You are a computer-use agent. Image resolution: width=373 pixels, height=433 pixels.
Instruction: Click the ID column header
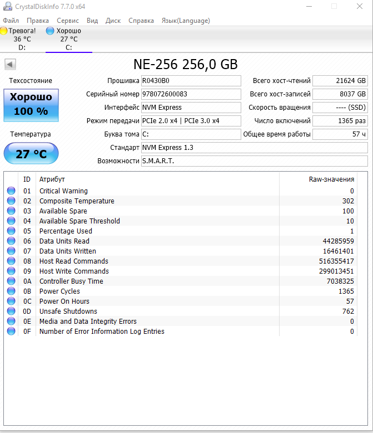tap(27, 179)
